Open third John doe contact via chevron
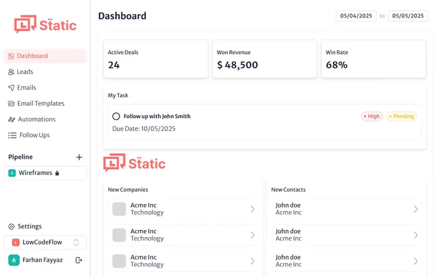 coord(416,261)
